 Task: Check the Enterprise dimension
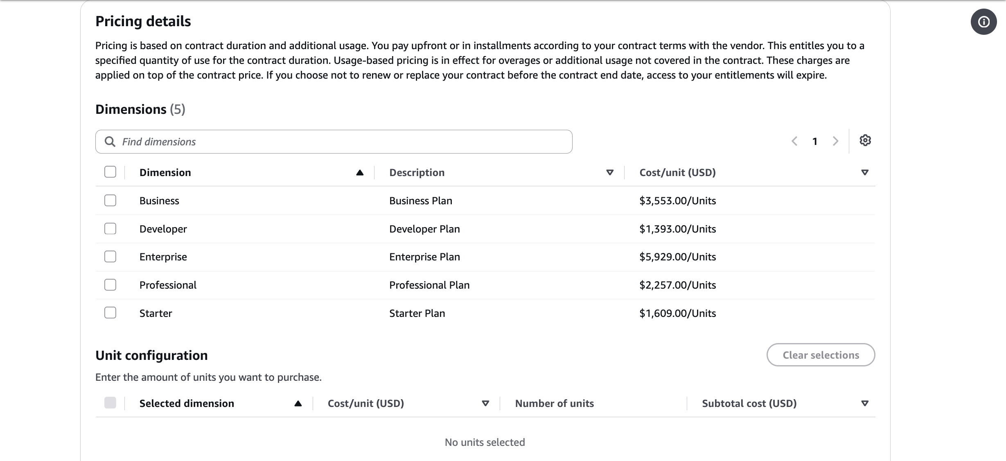tap(110, 257)
